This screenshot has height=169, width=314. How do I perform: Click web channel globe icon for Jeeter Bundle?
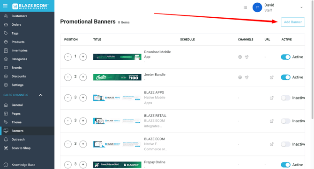click(x=240, y=77)
